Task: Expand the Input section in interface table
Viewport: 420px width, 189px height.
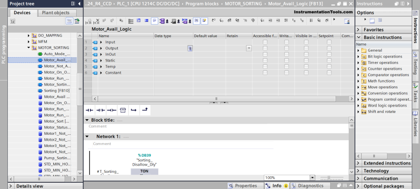Action: click(101, 42)
